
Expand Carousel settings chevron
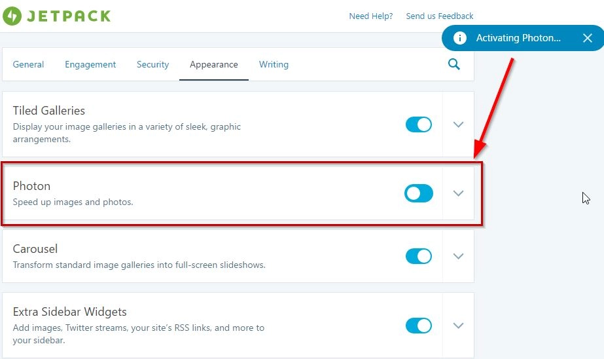458,256
